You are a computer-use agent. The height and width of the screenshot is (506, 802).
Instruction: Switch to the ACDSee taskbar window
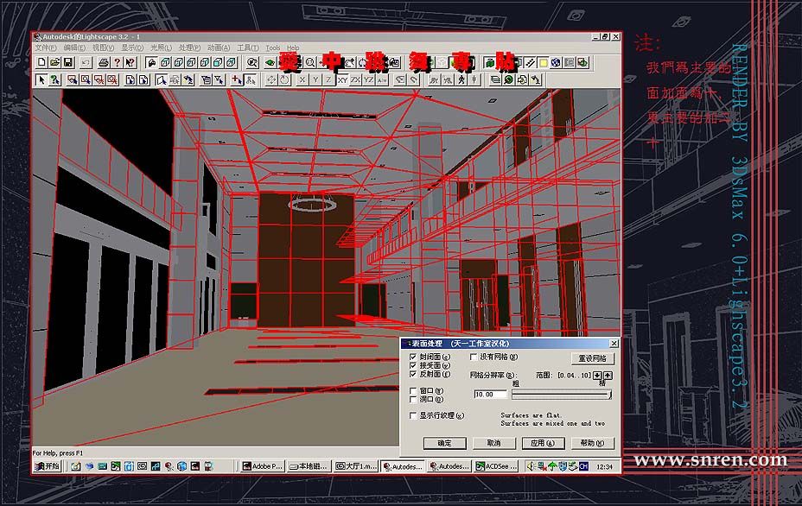click(x=496, y=466)
